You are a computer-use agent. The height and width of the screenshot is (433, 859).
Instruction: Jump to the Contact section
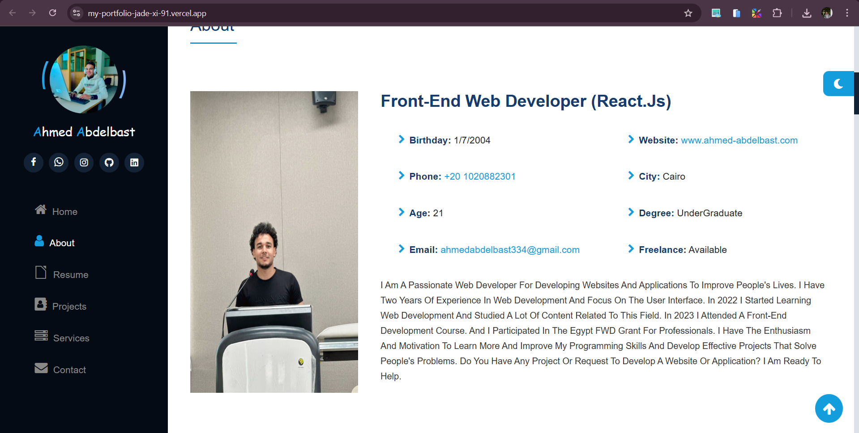pos(60,369)
